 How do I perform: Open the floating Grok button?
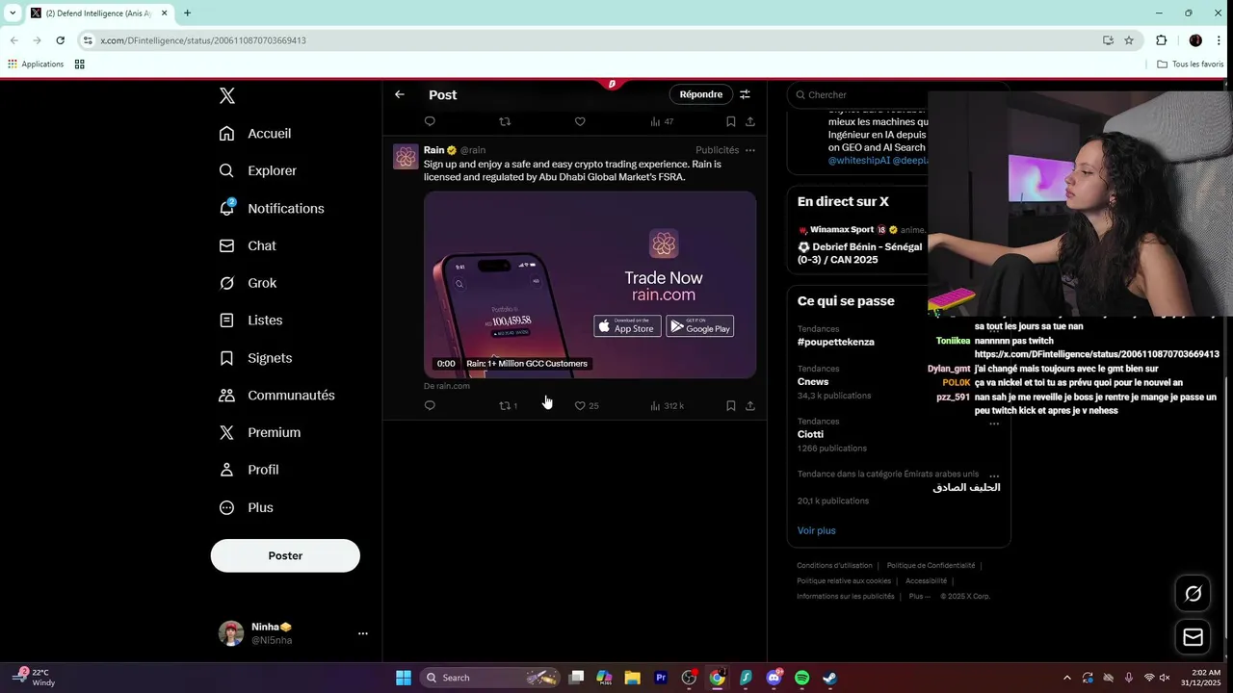point(1193,594)
